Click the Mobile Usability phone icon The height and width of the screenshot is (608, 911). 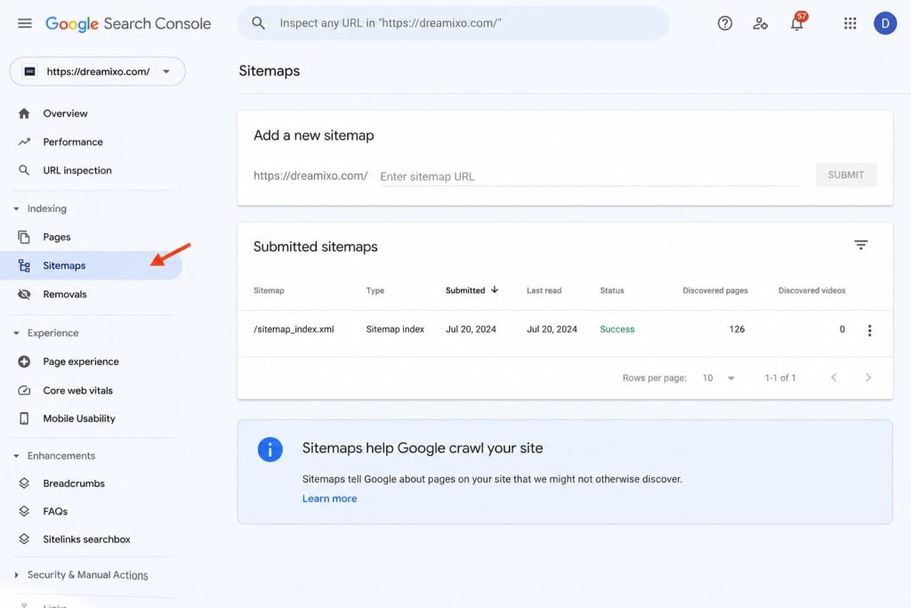24,418
